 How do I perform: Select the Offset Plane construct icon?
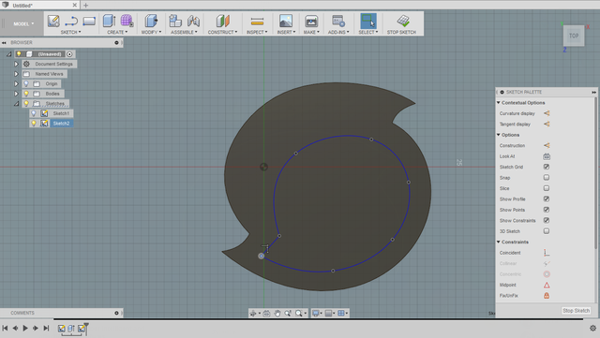[222, 21]
